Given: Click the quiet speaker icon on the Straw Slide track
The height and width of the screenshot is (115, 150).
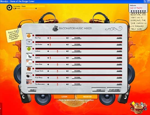Looking at the screenshot, I should pyautogui.click(x=48, y=64).
